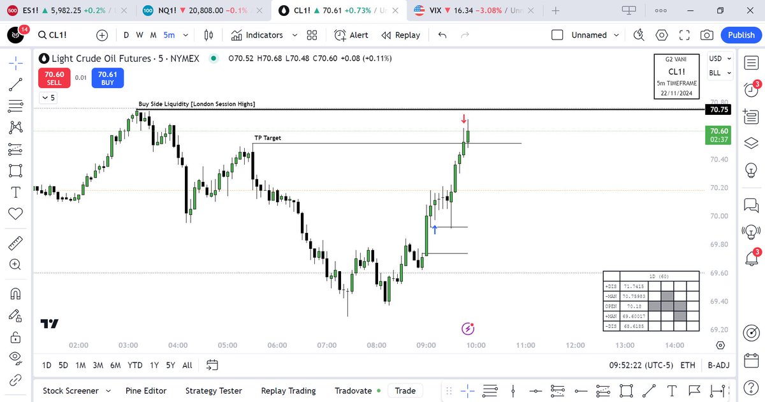
Task: Expand the collapsed 5 indicators legend
Action: 48,98
